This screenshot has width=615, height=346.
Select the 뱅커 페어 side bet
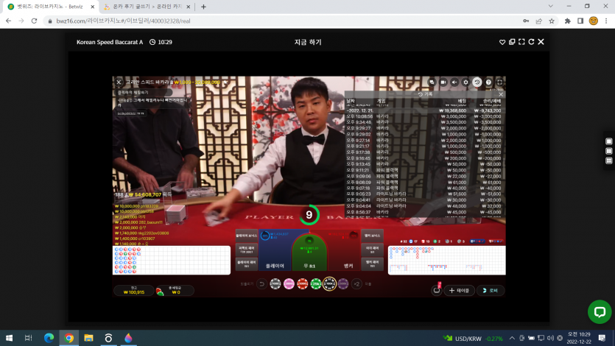372,264
